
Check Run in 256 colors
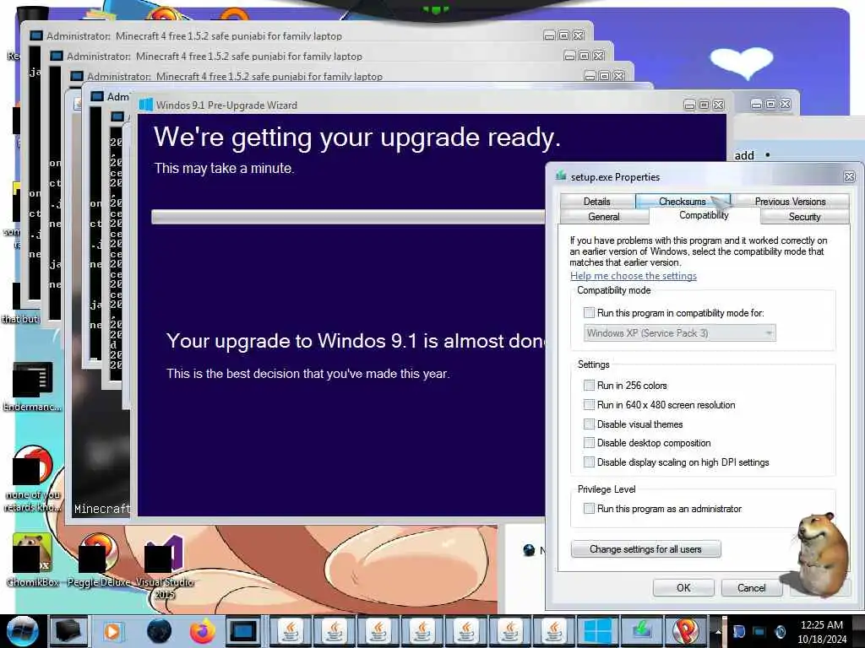pos(589,385)
